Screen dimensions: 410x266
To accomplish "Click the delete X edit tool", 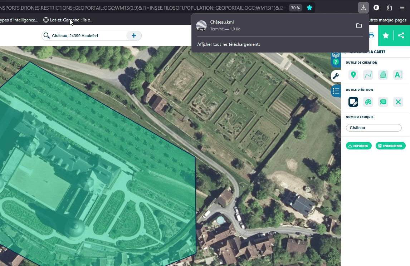I will (x=398, y=102).
